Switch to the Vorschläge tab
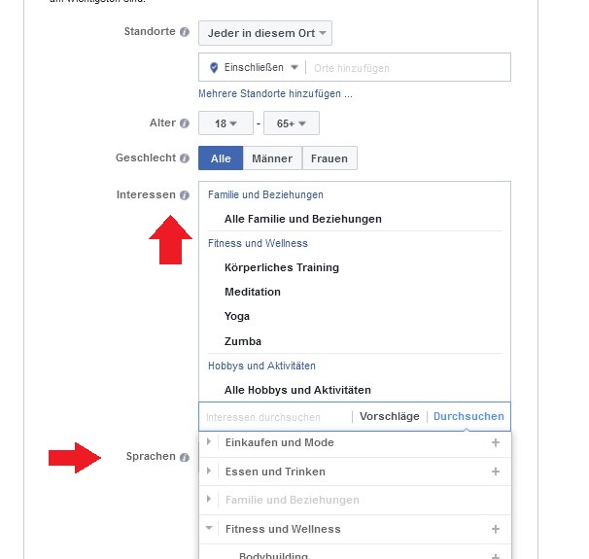The height and width of the screenshot is (559, 589). (x=389, y=416)
